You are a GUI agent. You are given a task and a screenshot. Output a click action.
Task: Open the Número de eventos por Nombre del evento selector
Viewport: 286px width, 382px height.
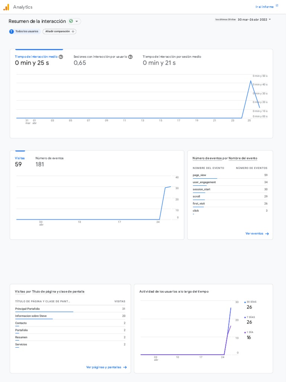pyautogui.click(x=225, y=159)
